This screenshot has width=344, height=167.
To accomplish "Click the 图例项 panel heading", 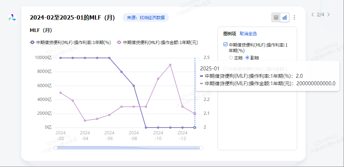I will (x=230, y=34).
